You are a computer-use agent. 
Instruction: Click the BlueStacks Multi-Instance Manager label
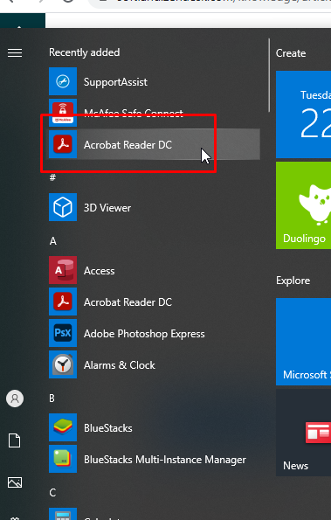pos(165,460)
